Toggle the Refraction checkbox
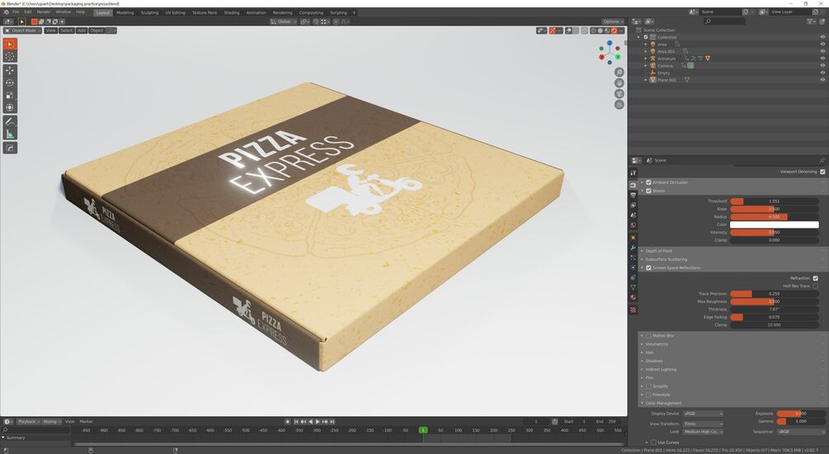This screenshot has width=829, height=454. (815, 278)
